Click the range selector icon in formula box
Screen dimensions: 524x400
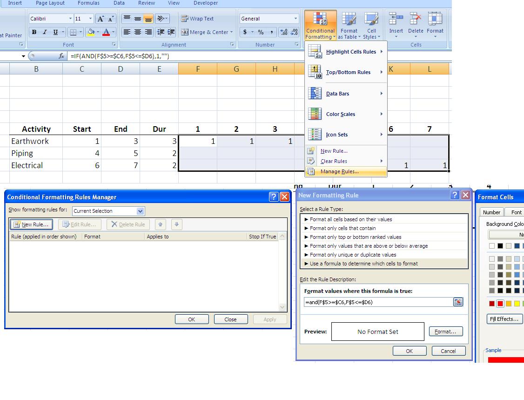(458, 302)
